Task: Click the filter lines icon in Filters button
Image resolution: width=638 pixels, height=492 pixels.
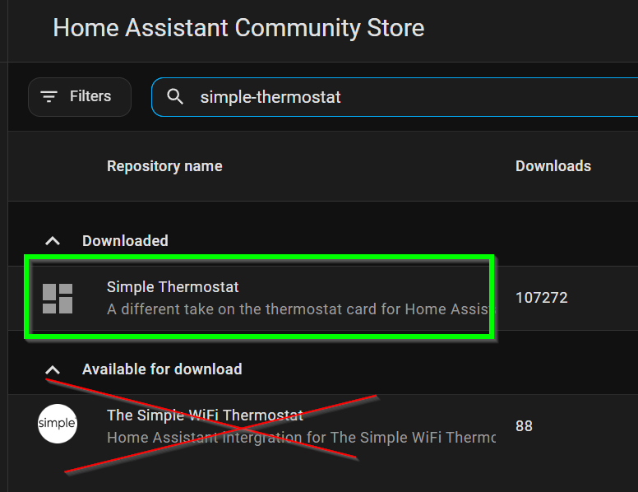Action: (x=49, y=96)
